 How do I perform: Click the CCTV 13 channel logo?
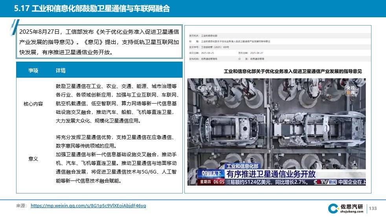coord(208,89)
